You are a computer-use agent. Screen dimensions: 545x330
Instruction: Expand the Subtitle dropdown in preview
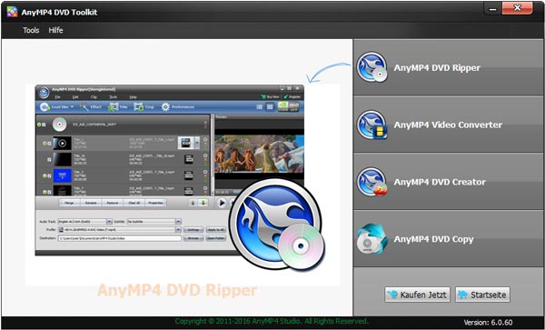[178, 222]
